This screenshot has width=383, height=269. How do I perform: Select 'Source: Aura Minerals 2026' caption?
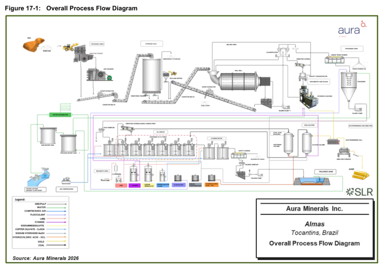pyautogui.click(x=46, y=258)
